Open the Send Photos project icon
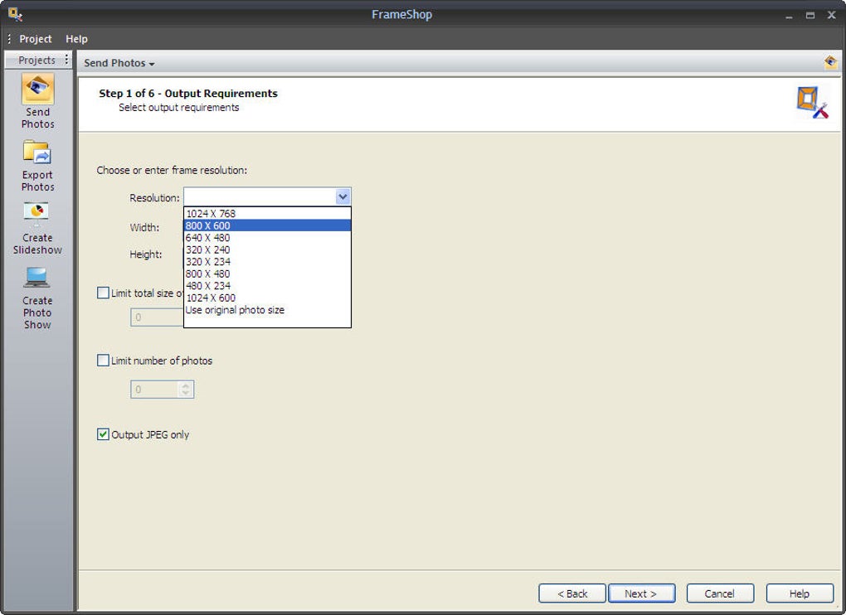This screenshot has height=615, width=846. coord(37,101)
